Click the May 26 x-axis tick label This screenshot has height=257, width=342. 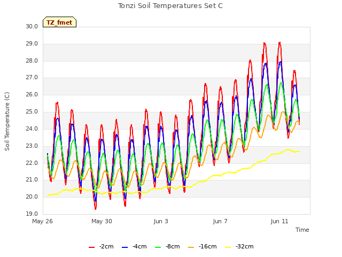coord(42,221)
